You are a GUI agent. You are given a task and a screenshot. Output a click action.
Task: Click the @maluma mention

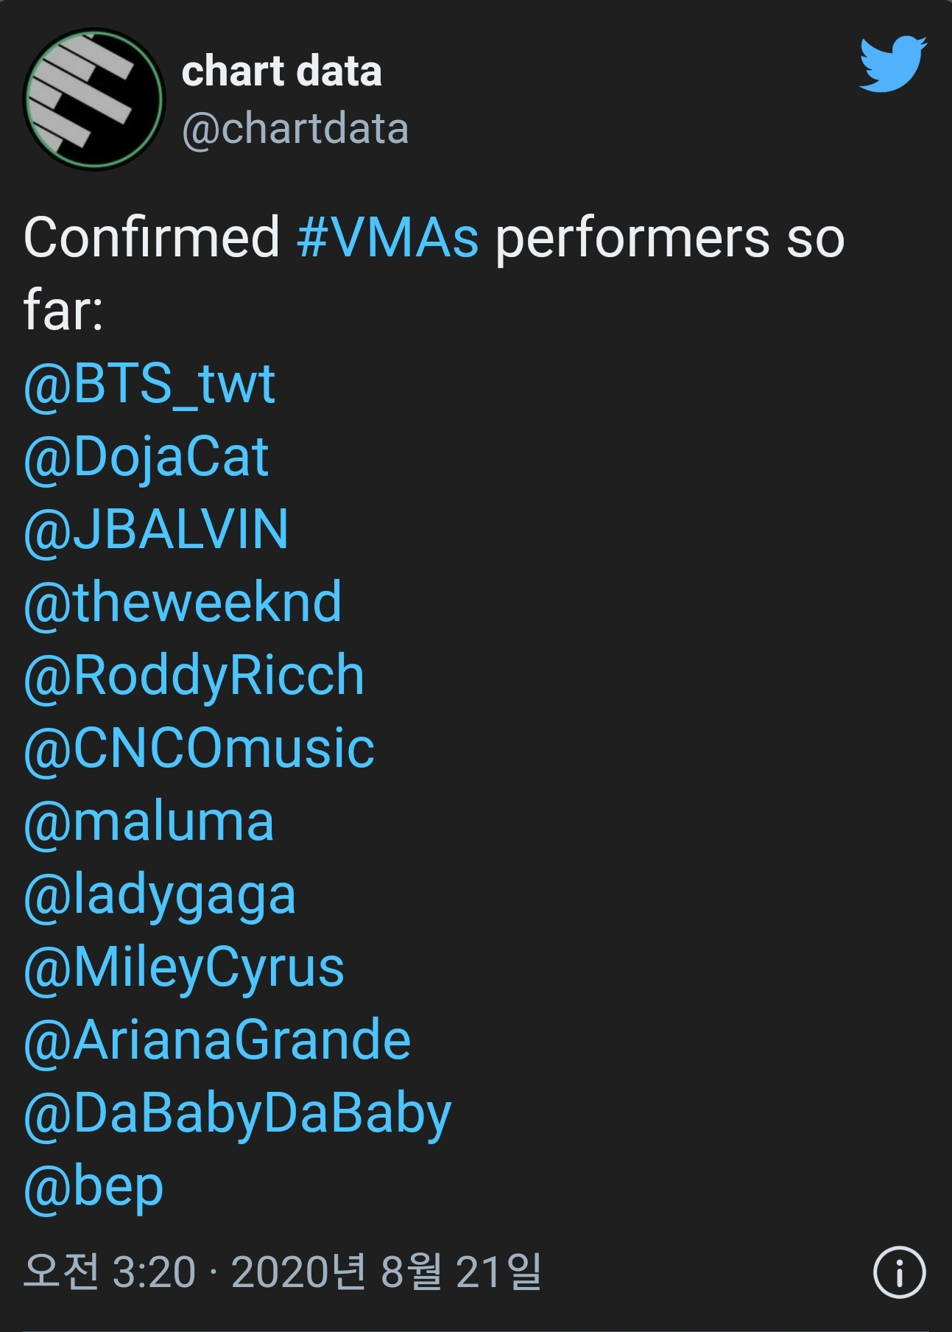point(149,821)
